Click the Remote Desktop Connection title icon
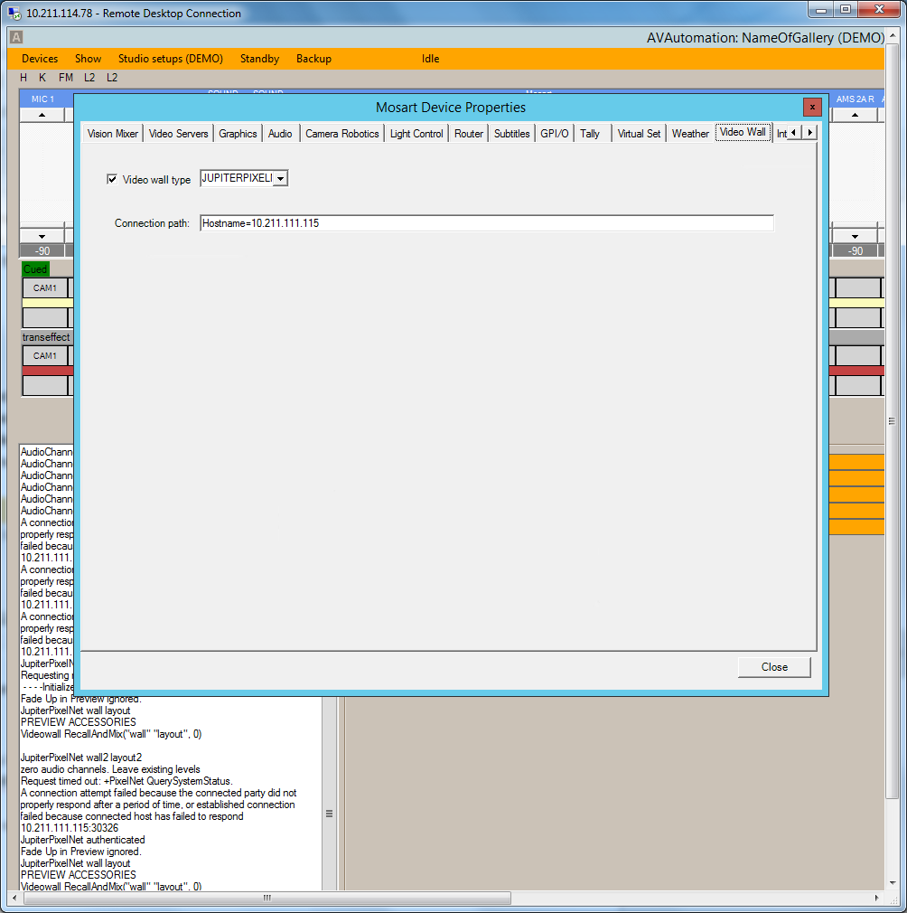The image size is (907, 913). (15, 14)
